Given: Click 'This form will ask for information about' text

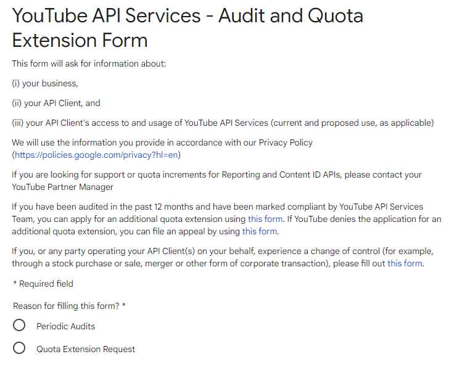Looking at the screenshot, I should coord(89,64).
